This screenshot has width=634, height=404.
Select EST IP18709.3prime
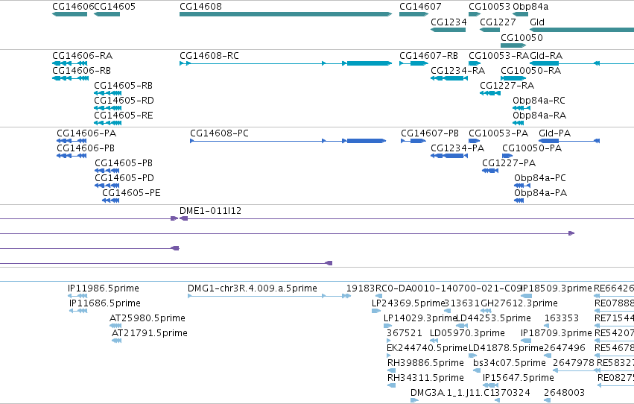[526, 341]
